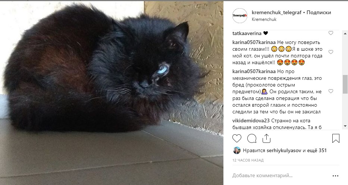Image resolution: width=348 pixels, height=185 pixels.
Task: Open the three-dots more options menu
Action: coord(336,176)
